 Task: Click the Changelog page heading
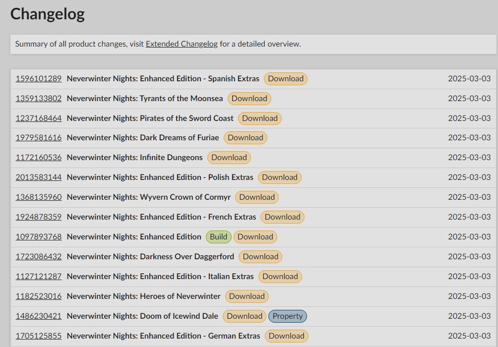pyautogui.click(x=47, y=14)
